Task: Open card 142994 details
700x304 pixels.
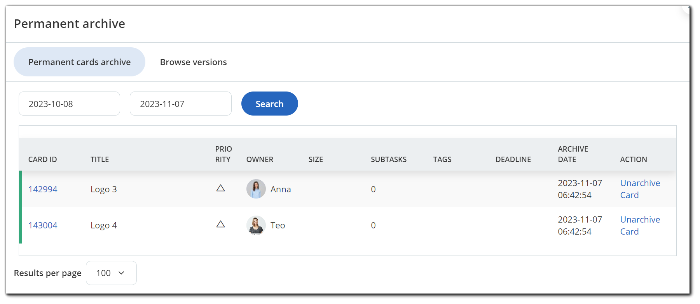Action: click(x=43, y=189)
